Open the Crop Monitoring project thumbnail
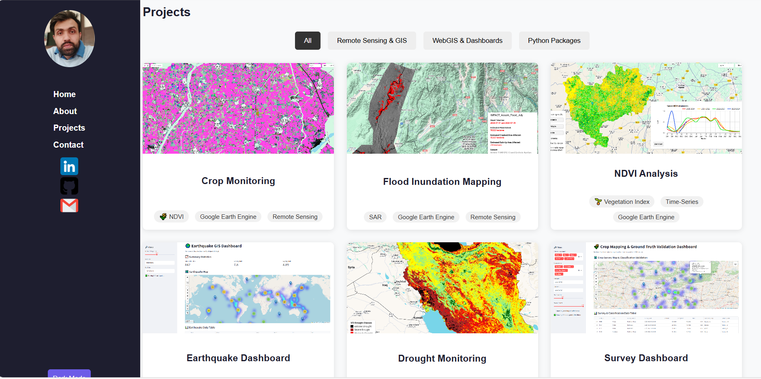This screenshot has width=761, height=379. 238,108
